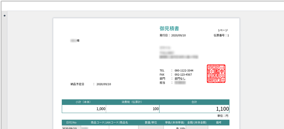Click the red company seal stamp
The width and height of the screenshot is (284, 129).
coord(216,74)
